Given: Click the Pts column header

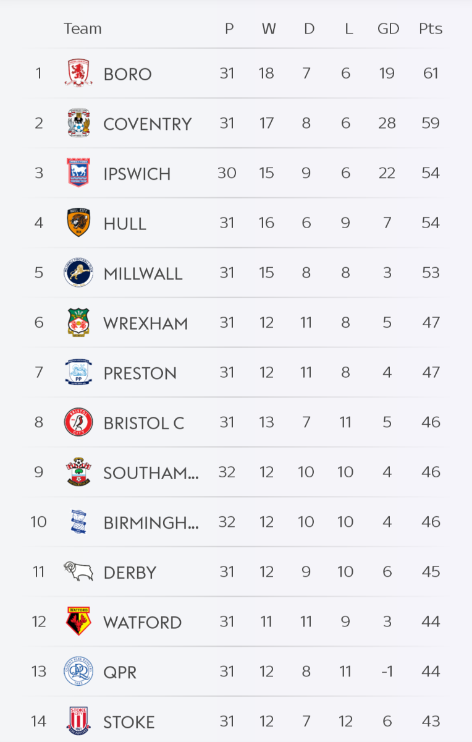Looking at the screenshot, I should click(x=431, y=28).
